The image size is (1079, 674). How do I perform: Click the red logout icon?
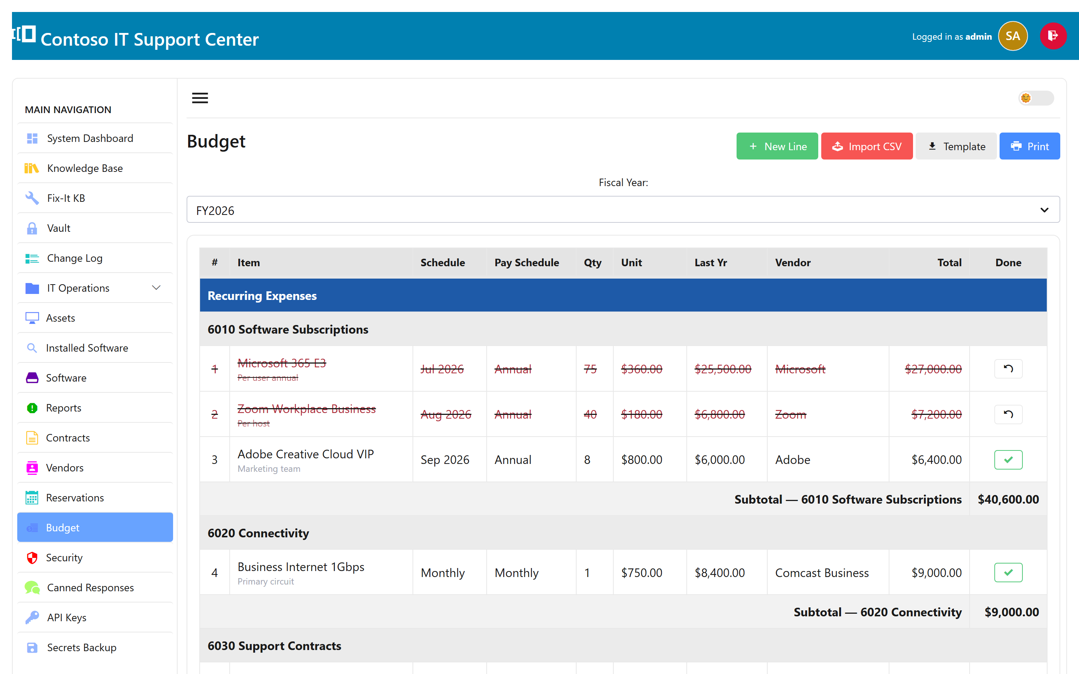[x=1053, y=36]
